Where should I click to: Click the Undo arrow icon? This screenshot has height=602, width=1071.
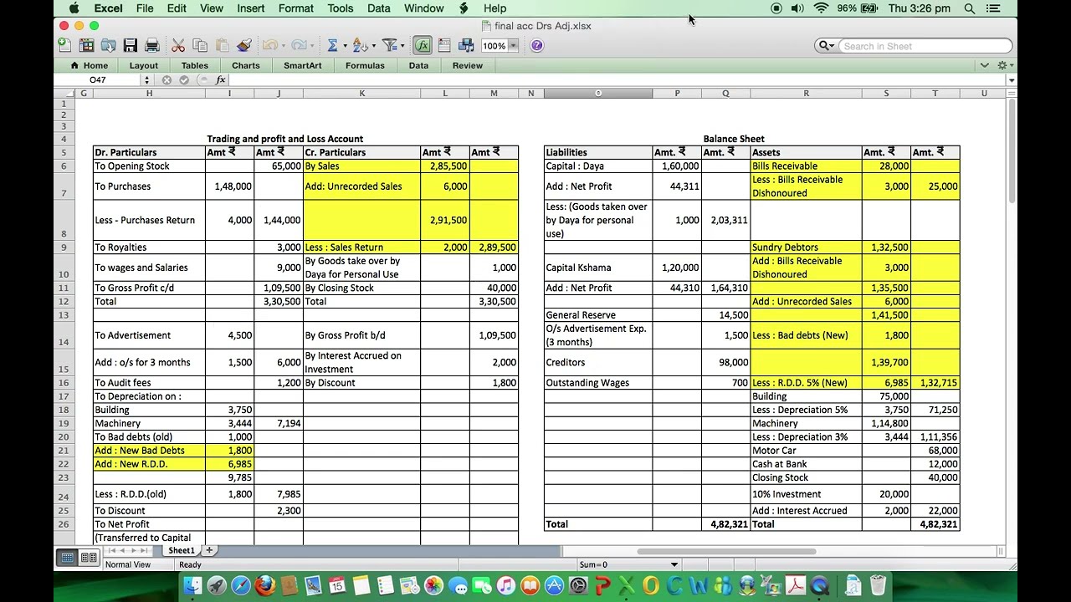click(269, 45)
